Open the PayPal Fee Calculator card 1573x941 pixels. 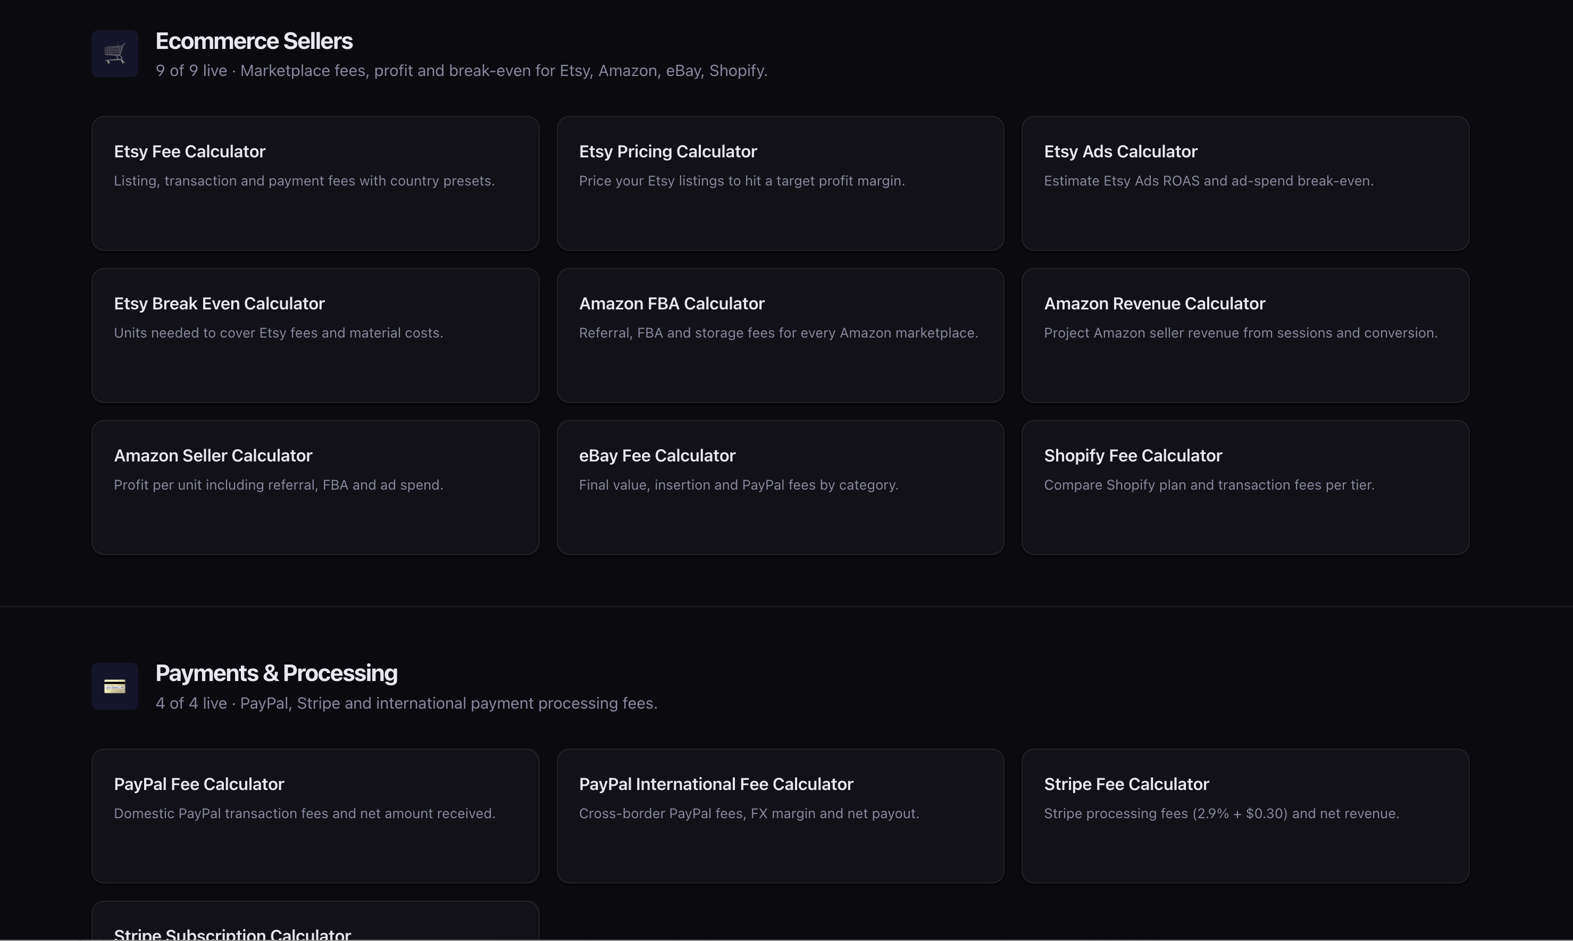315,816
